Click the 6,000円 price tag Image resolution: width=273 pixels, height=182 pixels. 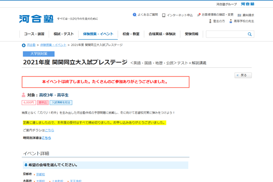click(x=29, y=102)
